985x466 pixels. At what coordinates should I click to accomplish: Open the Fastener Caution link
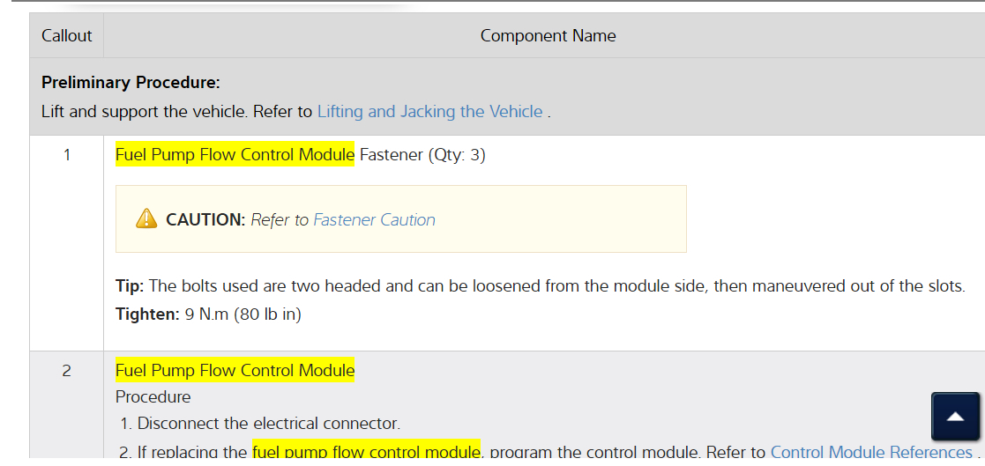pyautogui.click(x=374, y=220)
